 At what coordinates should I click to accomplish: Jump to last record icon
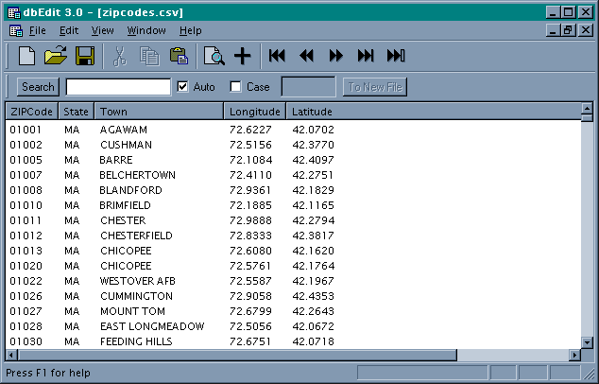pyautogui.click(x=366, y=56)
